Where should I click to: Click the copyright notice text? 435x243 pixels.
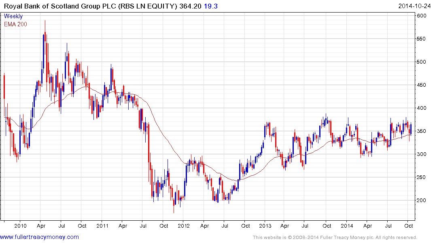coord(335,237)
